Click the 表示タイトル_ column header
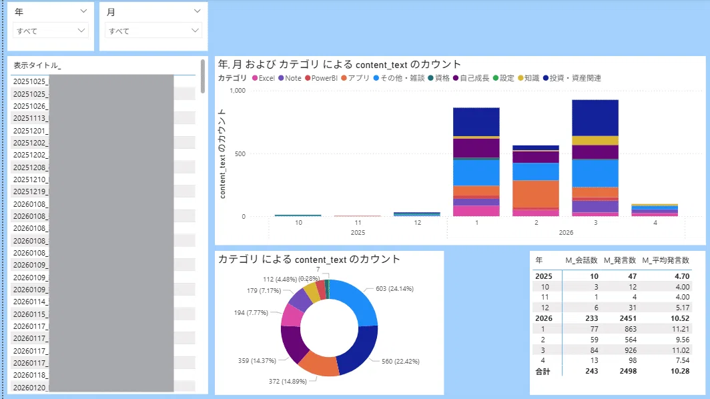Viewport: 710px width, 399px height. click(x=37, y=65)
